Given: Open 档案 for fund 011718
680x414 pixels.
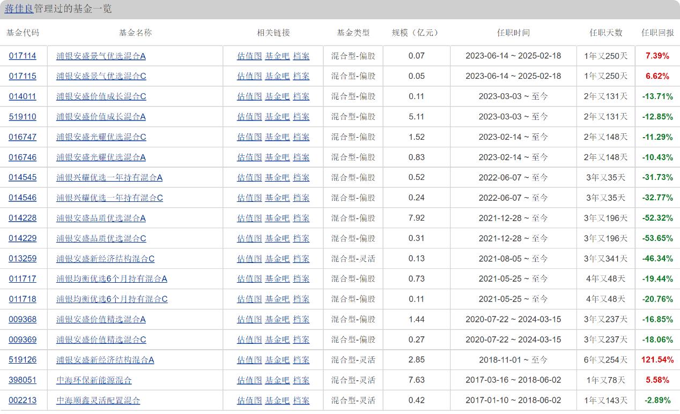Looking at the screenshot, I should pos(301,299).
